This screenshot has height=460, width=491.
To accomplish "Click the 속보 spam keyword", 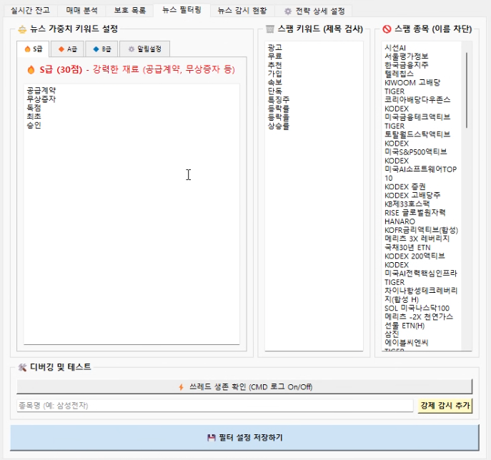I will [x=275, y=82].
